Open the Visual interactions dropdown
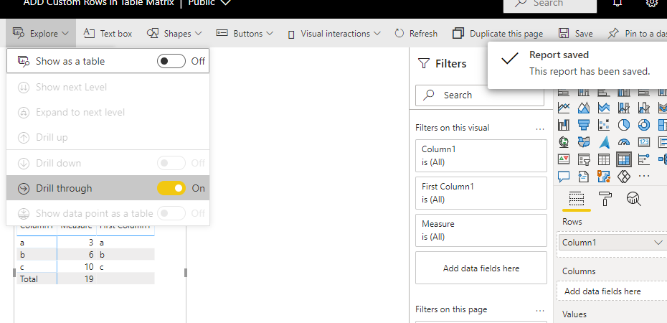The width and height of the screenshot is (667, 323). click(334, 33)
